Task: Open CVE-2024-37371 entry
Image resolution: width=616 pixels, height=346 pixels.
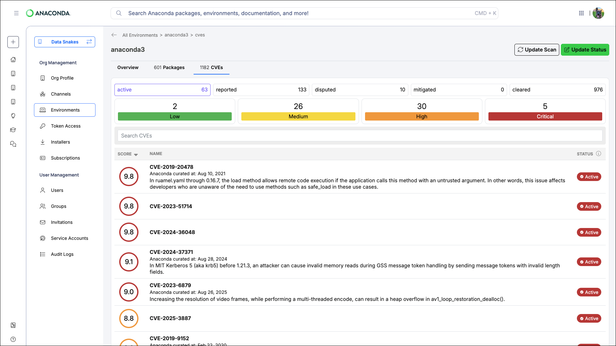Action: [171, 252]
